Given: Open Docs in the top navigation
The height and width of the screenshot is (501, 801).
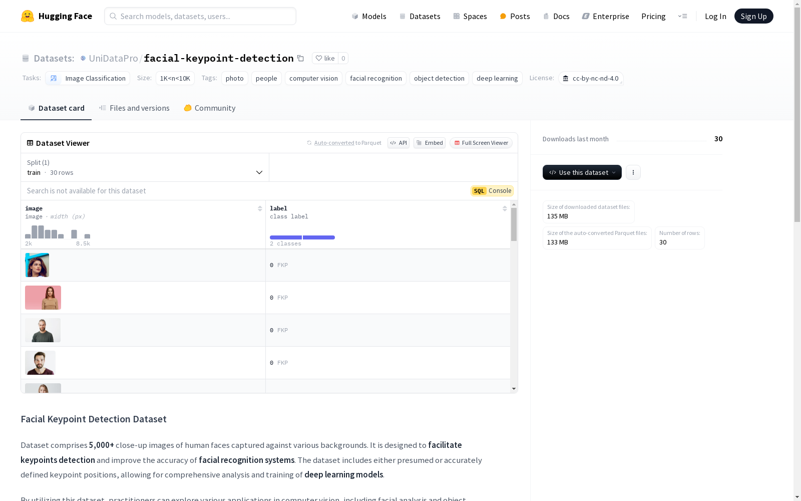Looking at the screenshot, I should pyautogui.click(x=556, y=16).
